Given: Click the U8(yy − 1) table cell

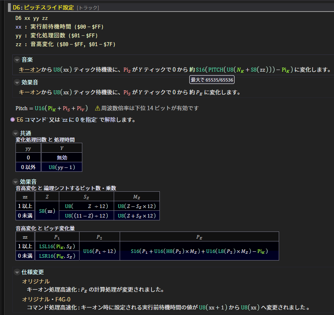Looking at the screenshot, I should 62,167.
